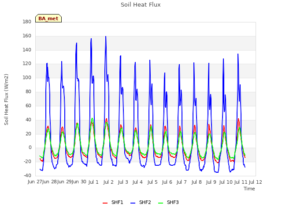Click the blue SHF2 peak on Jul 1
The image size is (282, 211).
coord(91,39)
